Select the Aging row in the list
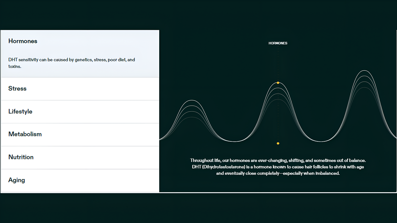Screen dimensions: 397x223 tap(17, 180)
